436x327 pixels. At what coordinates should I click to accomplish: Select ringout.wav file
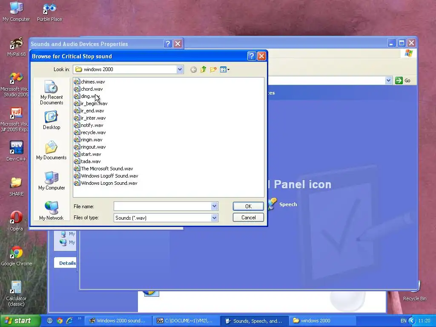coord(90,147)
